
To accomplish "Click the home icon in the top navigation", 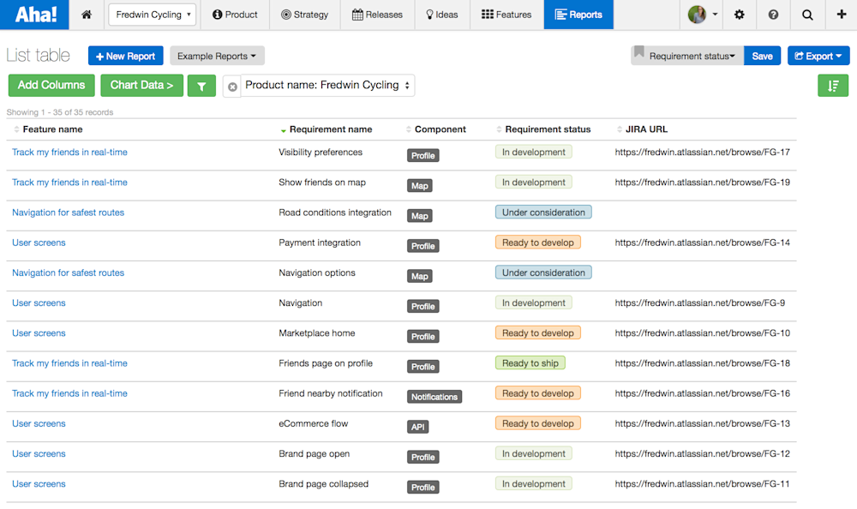I will point(86,15).
